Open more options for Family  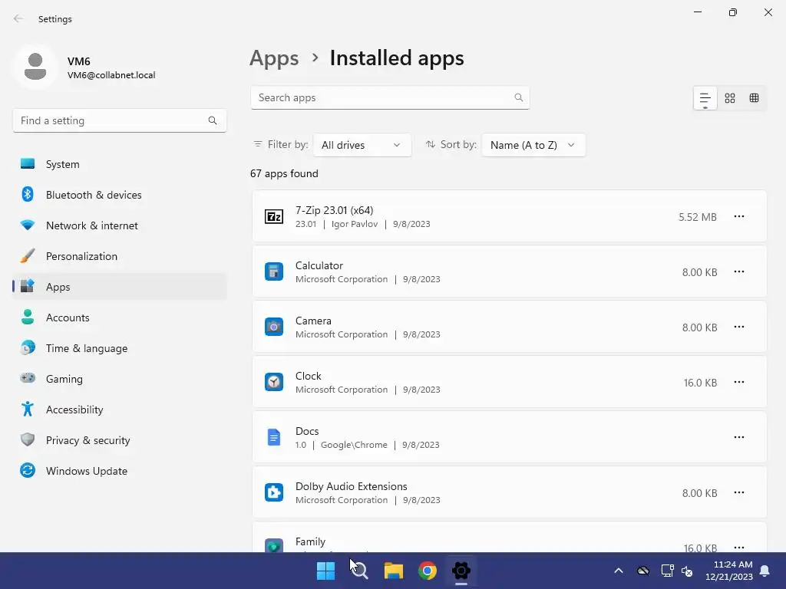(739, 547)
